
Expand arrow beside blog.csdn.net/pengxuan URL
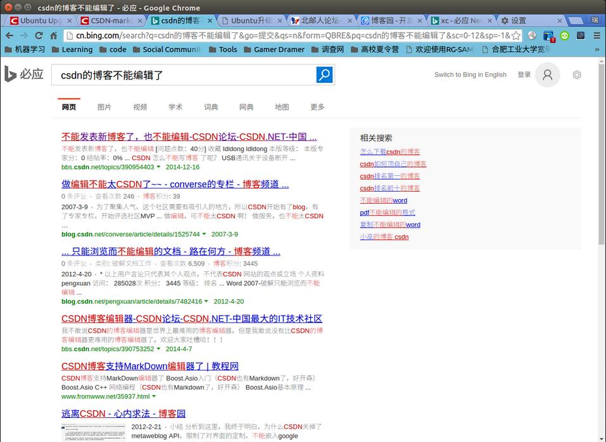(206, 301)
